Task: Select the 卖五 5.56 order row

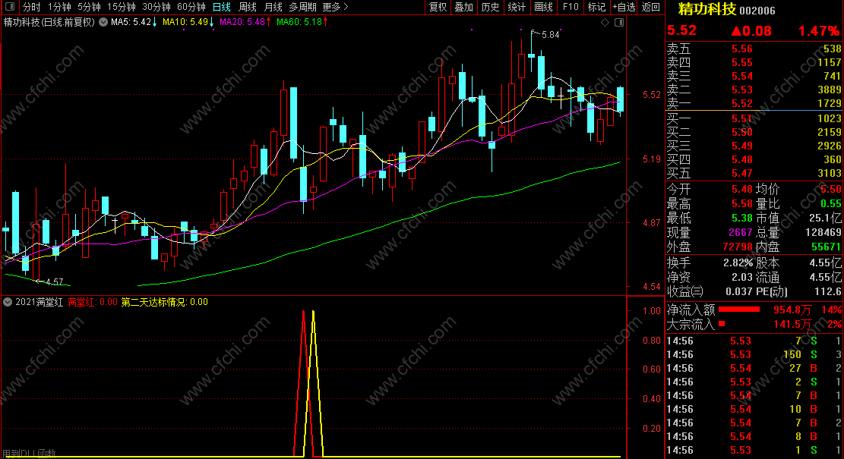Action: pos(754,49)
